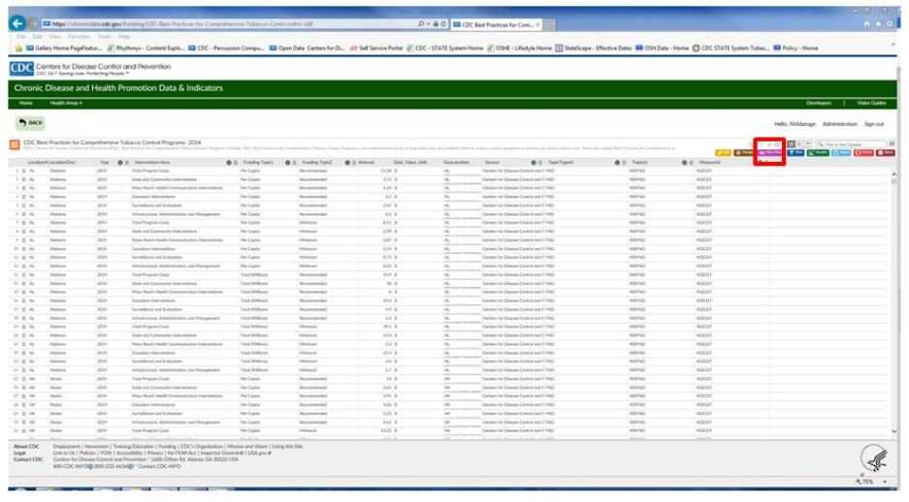The image size is (909, 502).
Task: Click the yellow Edit toolbar button
Action: (723, 152)
